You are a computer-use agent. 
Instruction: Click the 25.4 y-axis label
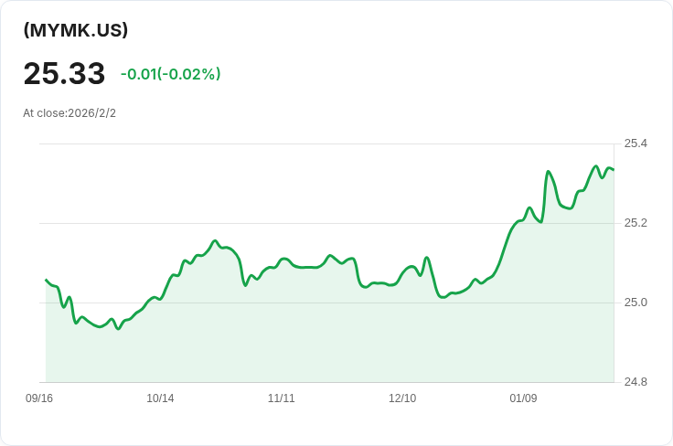tap(636, 143)
